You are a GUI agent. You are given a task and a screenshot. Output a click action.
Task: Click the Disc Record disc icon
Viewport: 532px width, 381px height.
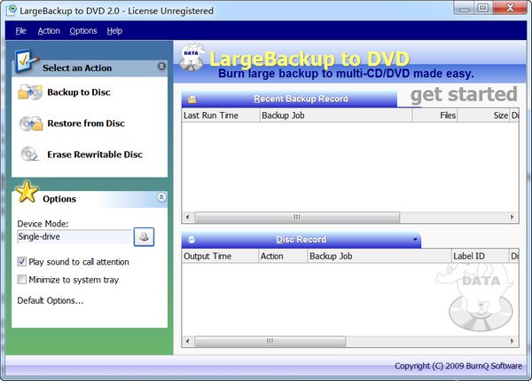pyautogui.click(x=192, y=240)
